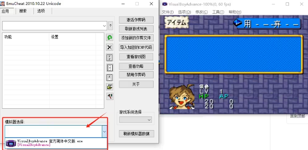The image size is (308, 150).
Task: Switch to the 选项 tab
Action: point(41,11)
